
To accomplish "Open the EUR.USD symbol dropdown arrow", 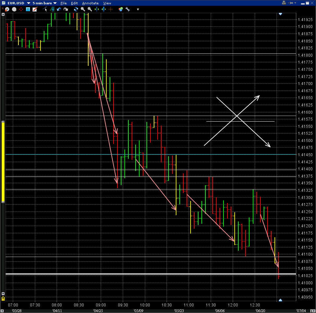I will click(28, 3).
